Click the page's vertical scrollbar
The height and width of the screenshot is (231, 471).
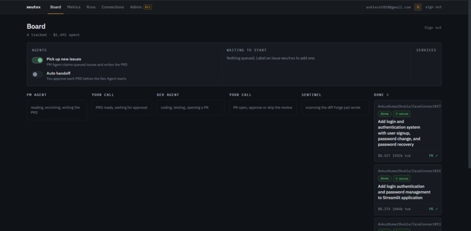click(x=469, y=84)
